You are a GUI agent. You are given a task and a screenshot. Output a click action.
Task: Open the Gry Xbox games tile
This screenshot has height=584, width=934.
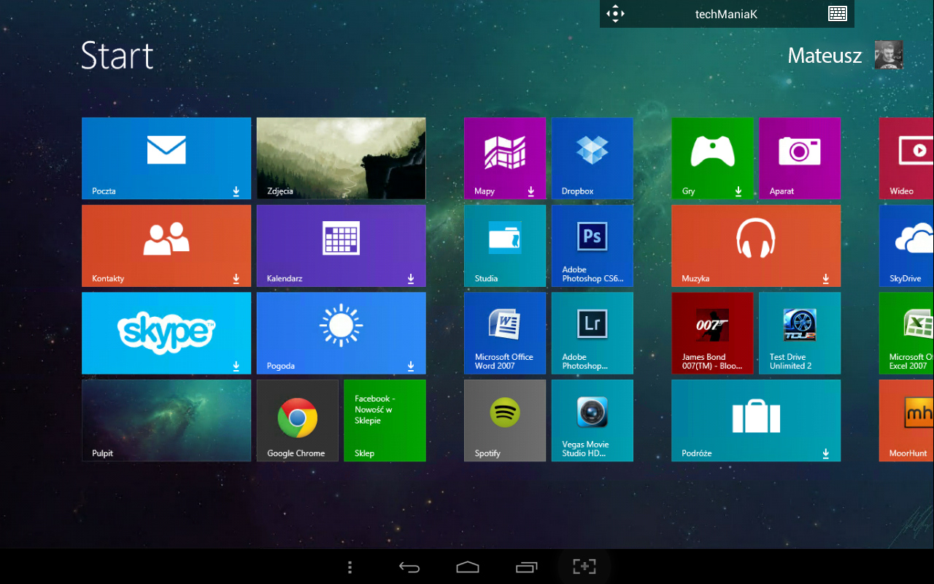712,158
